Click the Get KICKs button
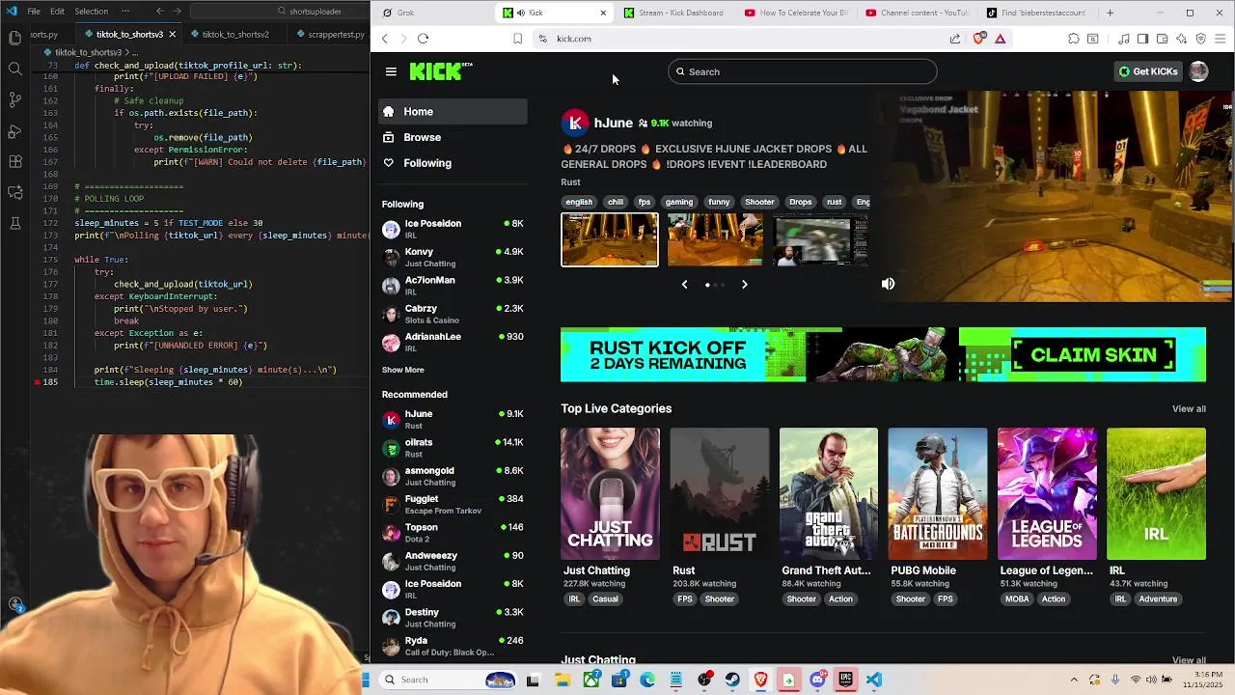 point(1148,71)
